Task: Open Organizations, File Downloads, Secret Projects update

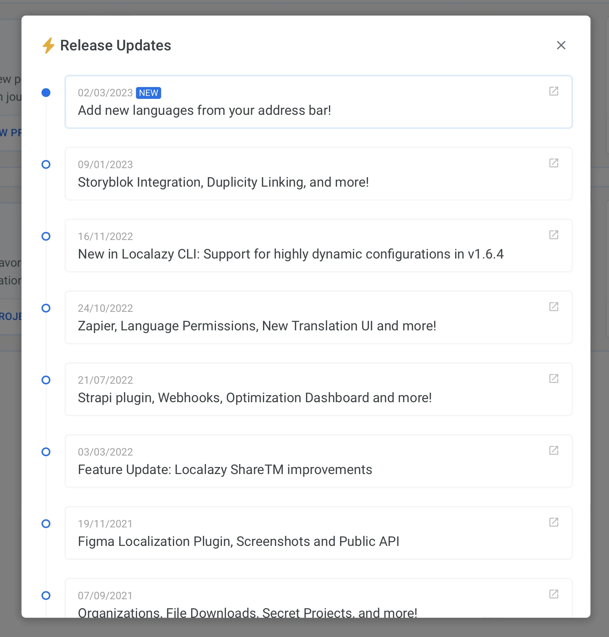Action: pos(247,612)
